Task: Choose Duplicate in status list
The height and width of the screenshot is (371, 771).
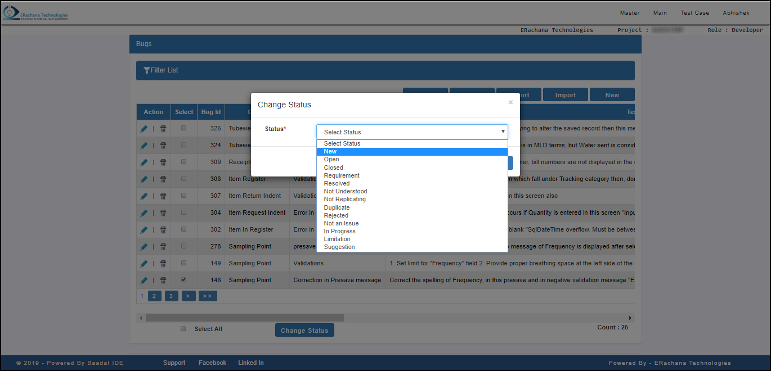Action: 412,207
